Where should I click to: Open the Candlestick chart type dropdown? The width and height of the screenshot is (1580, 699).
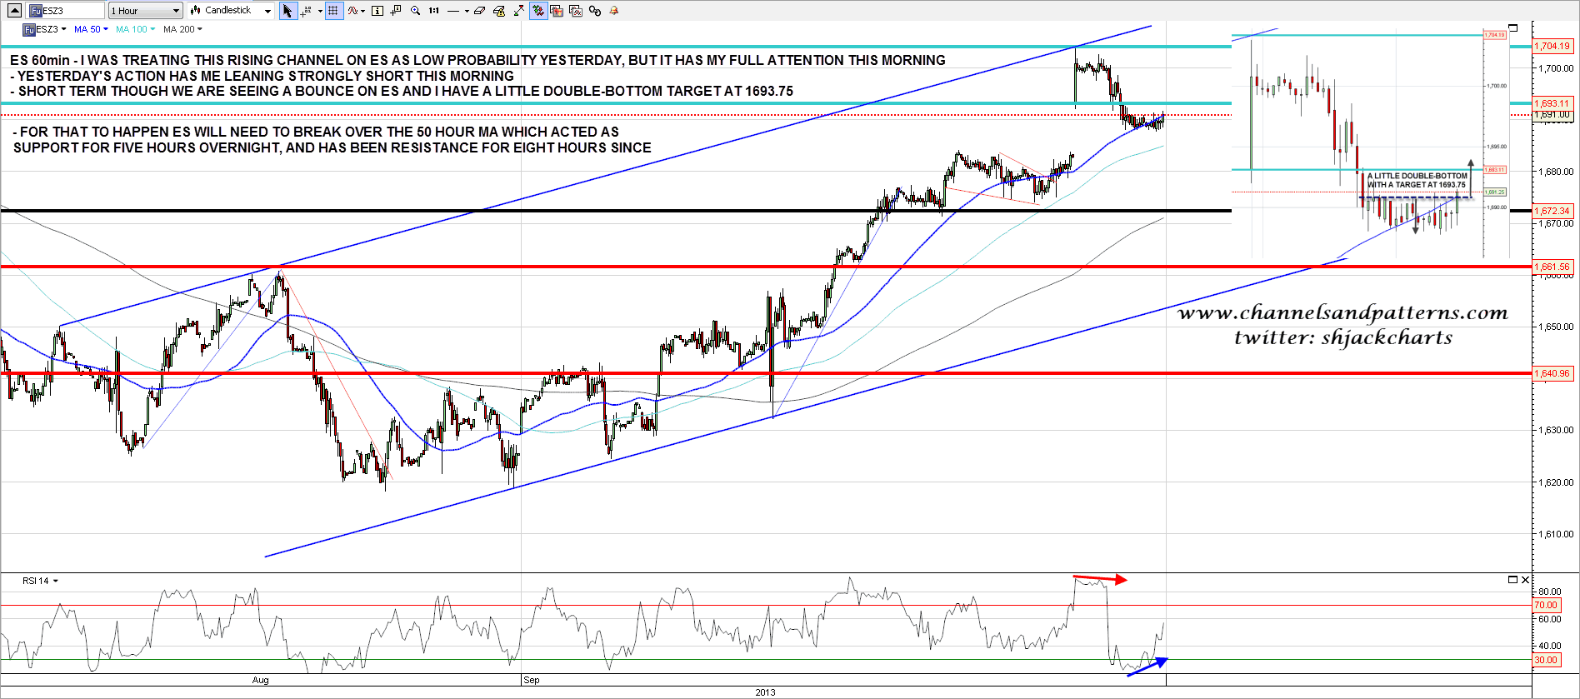[x=231, y=11]
